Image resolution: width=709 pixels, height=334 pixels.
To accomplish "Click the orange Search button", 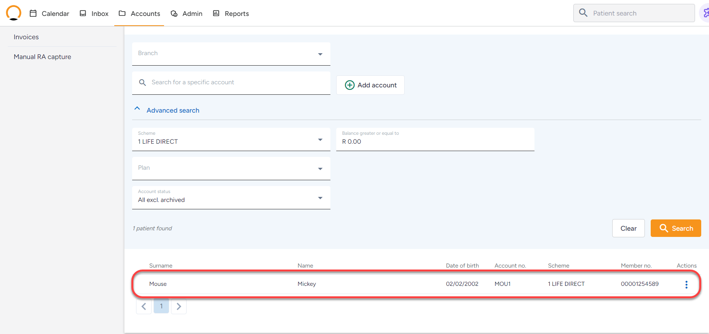I will point(676,228).
